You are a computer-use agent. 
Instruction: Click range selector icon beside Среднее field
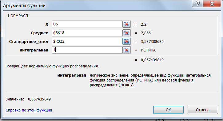[x=126, y=33]
